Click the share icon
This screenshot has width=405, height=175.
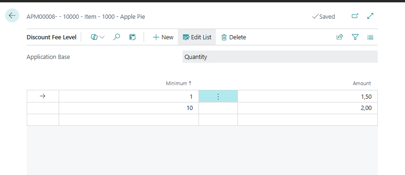pyautogui.click(x=339, y=37)
